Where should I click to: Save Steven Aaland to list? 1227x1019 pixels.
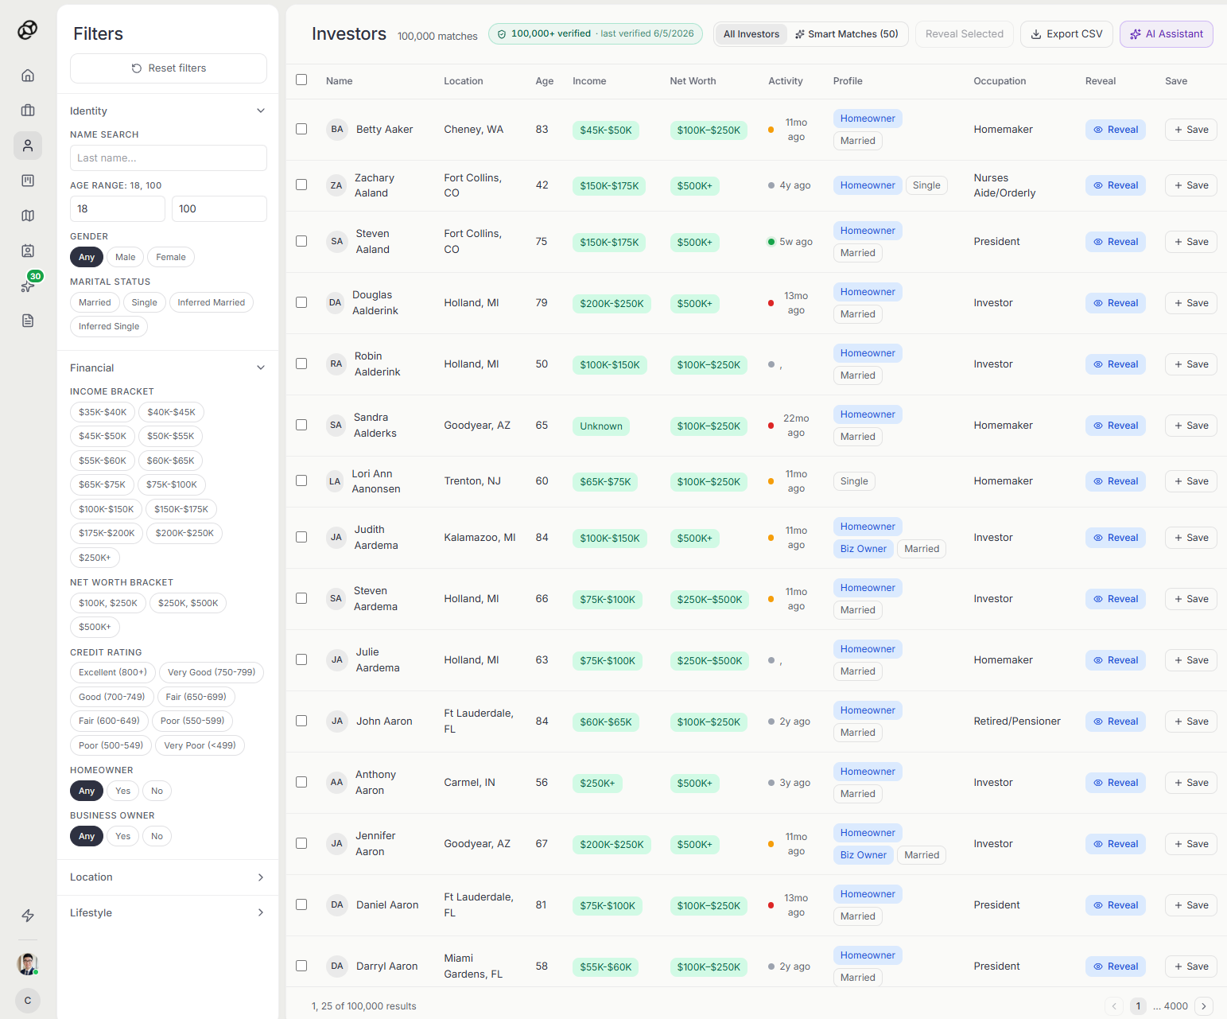coord(1191,242)
